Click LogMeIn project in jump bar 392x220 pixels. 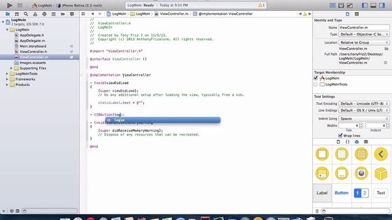click(116, 14)
